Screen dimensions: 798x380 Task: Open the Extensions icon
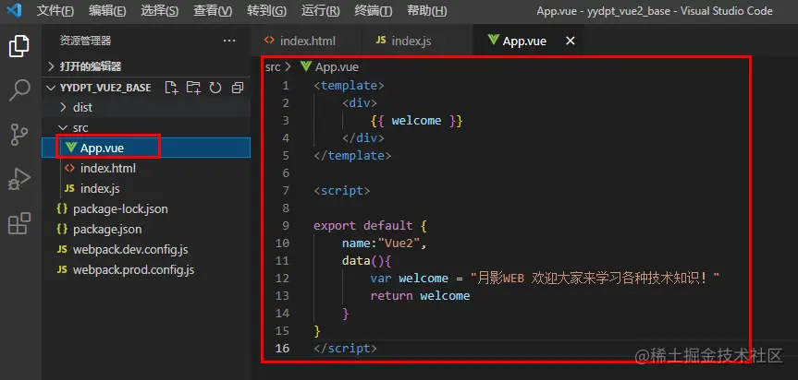(x=19, y=223)
